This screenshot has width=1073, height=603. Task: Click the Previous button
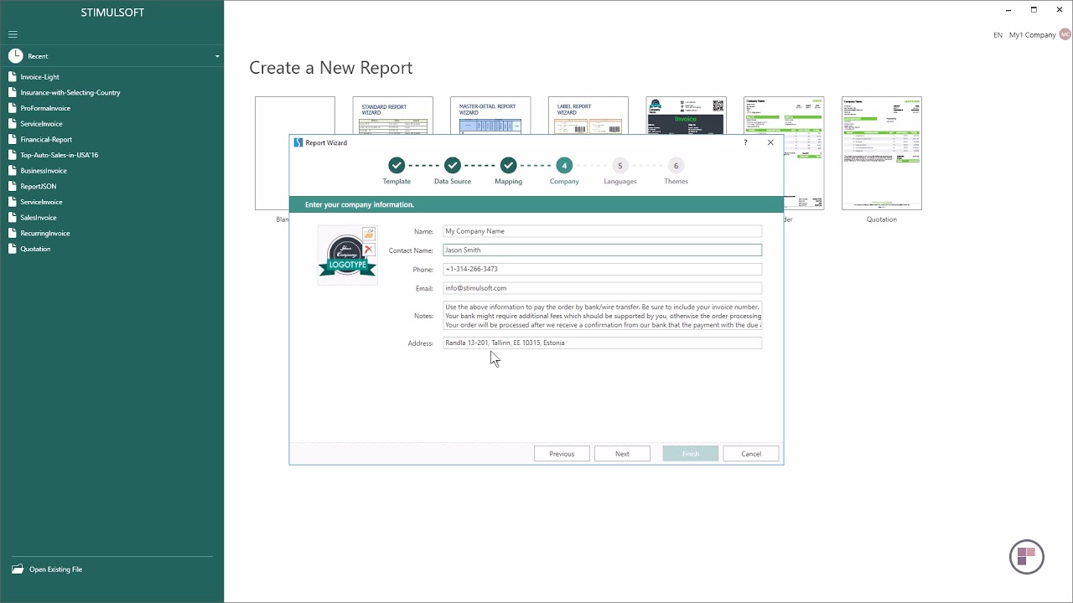562,454
